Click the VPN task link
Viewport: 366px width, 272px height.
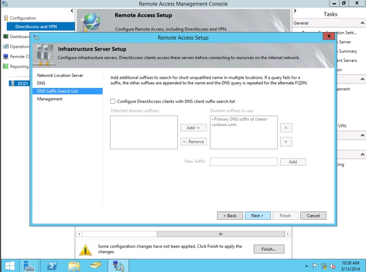coord(342,126)
